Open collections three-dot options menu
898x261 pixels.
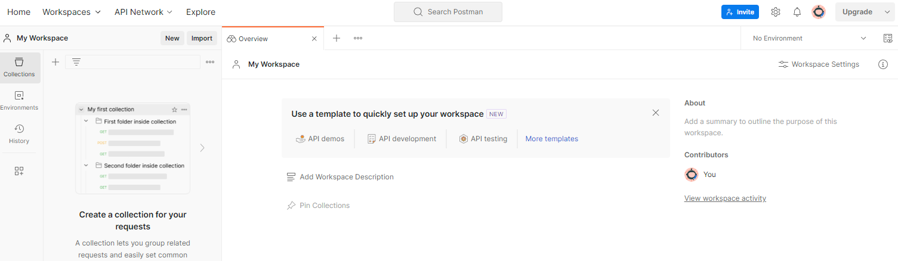point(210,62)
